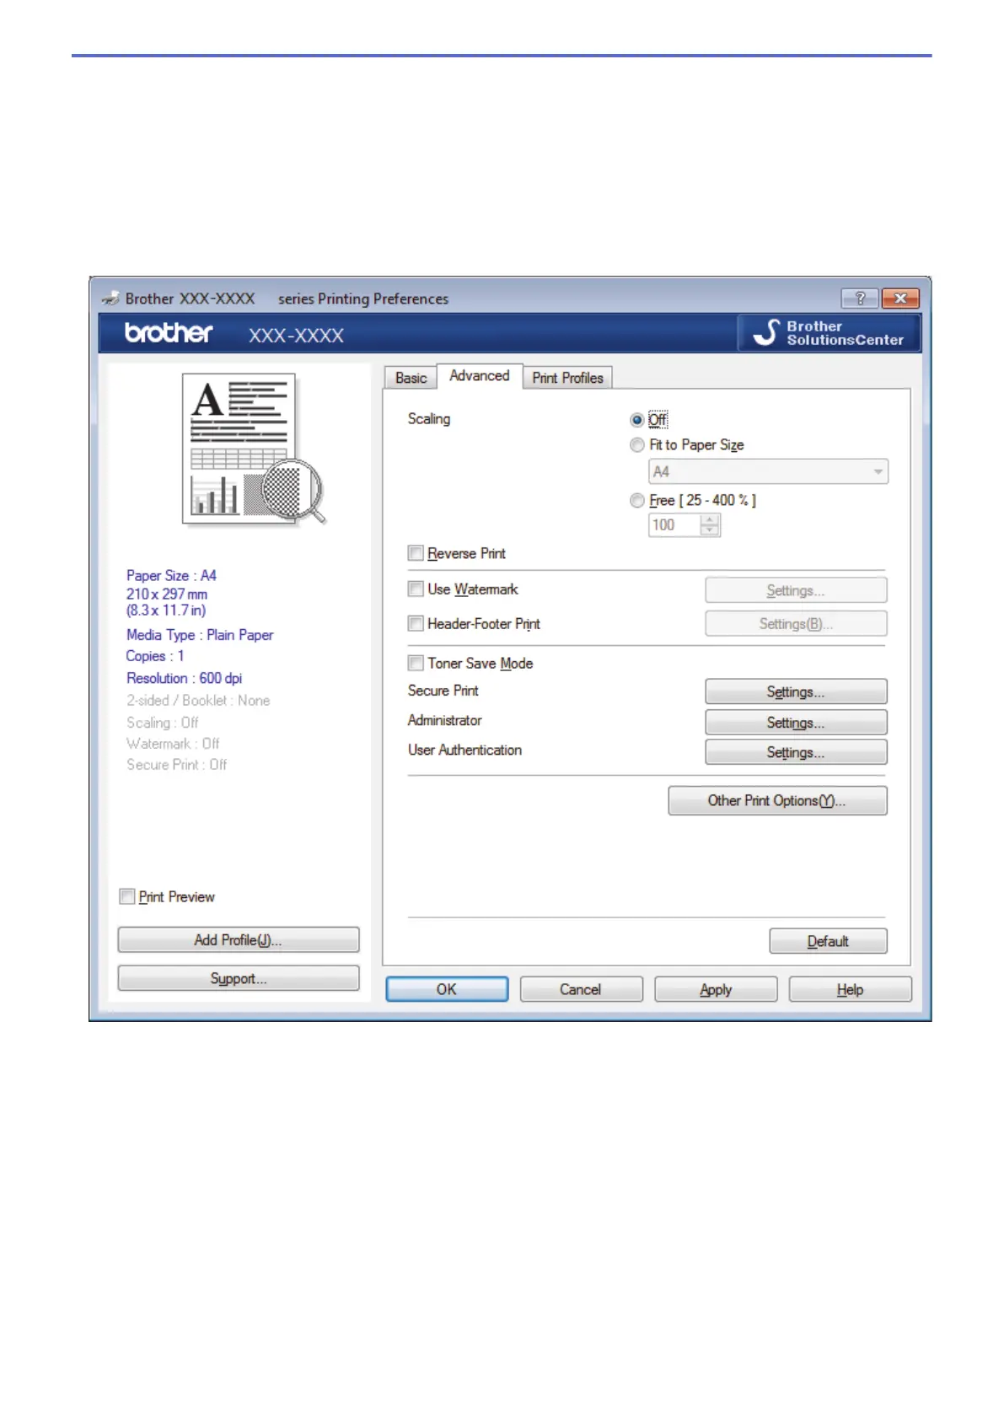The height and width of the screenshot is (1420, 1004).
Task: Select Free 25-400% scaling option
Action: [x=636, y=501]
